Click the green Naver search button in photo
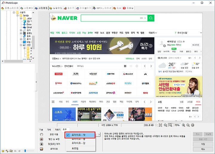The width and height of the screenshot is (215, 154). (151, 18)
